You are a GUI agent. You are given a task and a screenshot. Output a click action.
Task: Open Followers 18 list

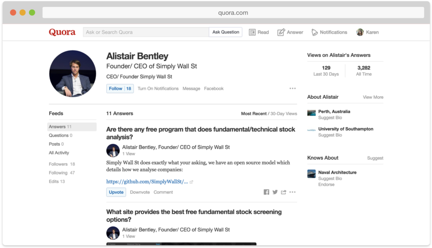62,164
